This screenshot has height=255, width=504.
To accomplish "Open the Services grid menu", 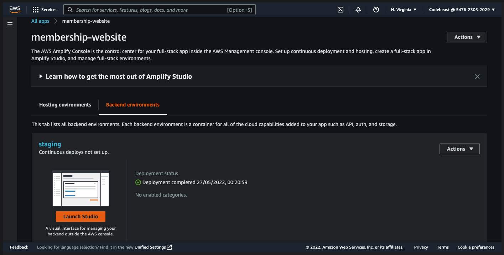I will [x=45, y=10].
